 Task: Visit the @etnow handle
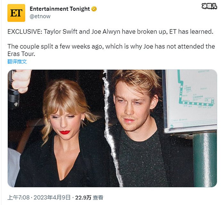(x=40, y=16)
